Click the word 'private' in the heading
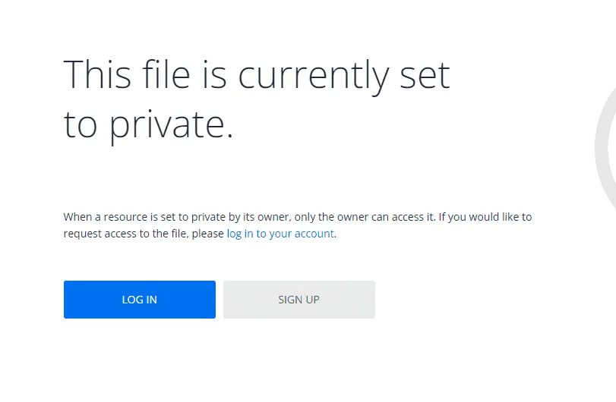 pos(167,124)
